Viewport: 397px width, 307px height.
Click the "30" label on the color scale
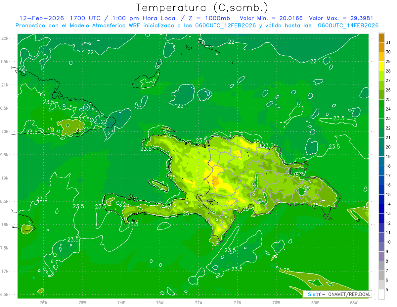[388, 52]
